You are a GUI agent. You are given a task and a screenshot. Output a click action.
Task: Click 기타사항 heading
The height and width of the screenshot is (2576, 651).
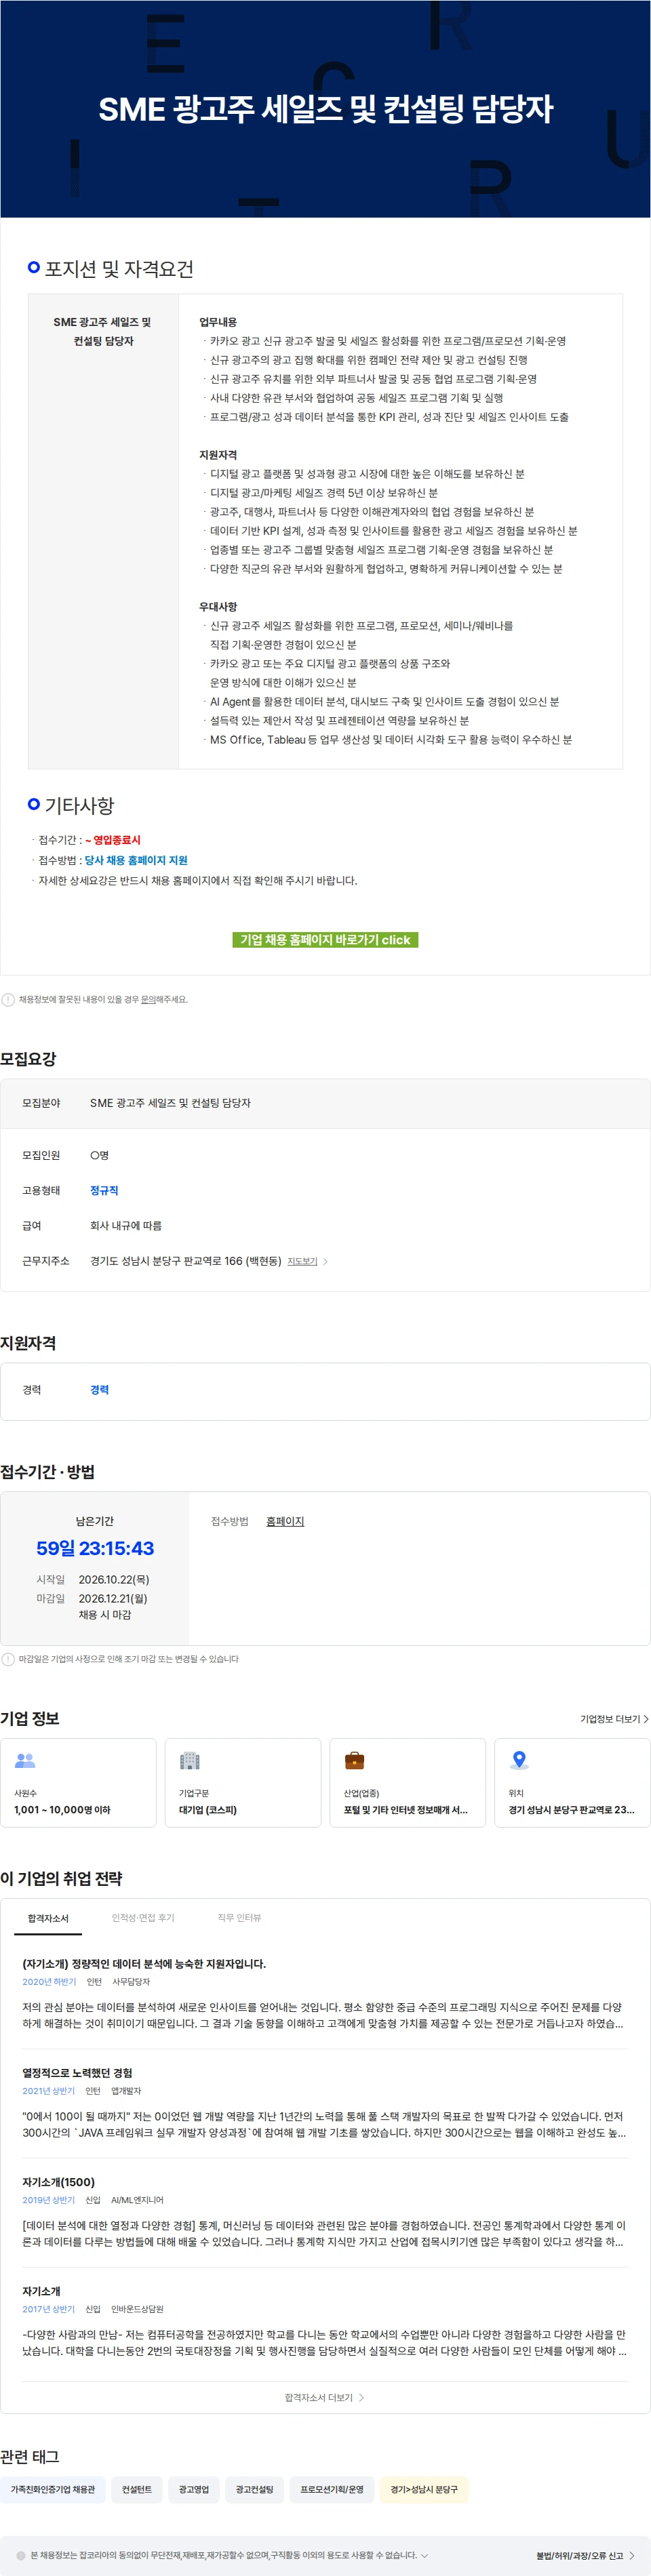[79, 805]
